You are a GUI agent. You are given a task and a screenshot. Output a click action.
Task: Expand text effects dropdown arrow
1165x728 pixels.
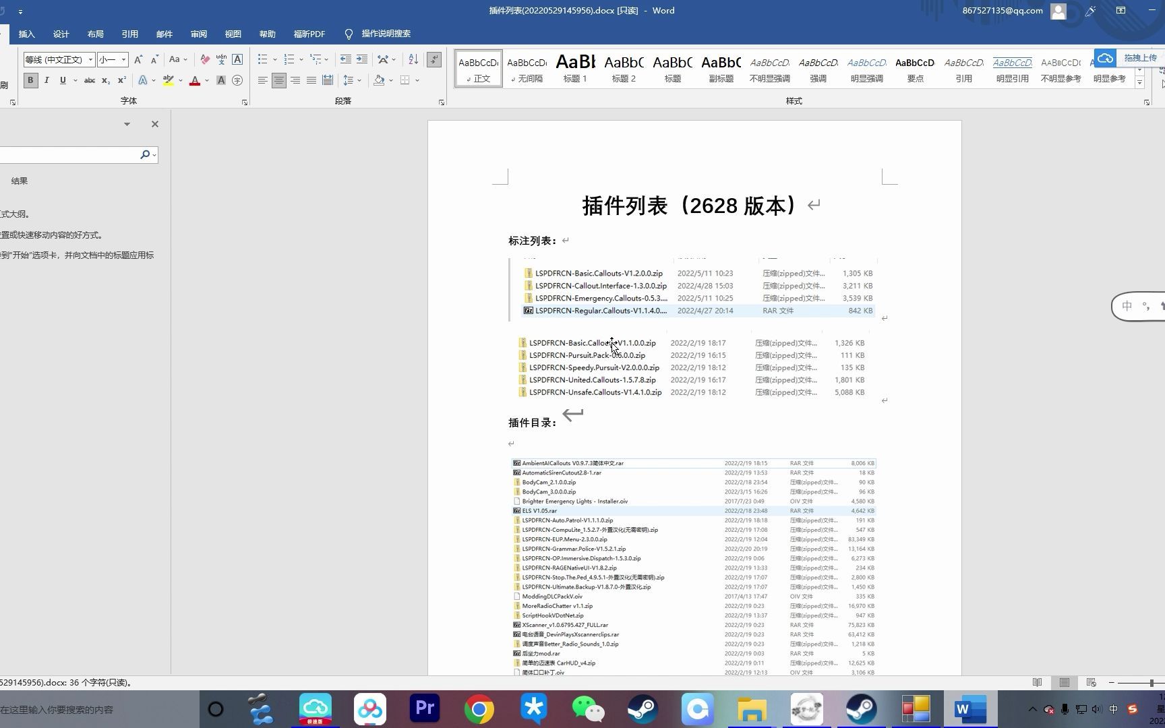click(x=154, y=80)
